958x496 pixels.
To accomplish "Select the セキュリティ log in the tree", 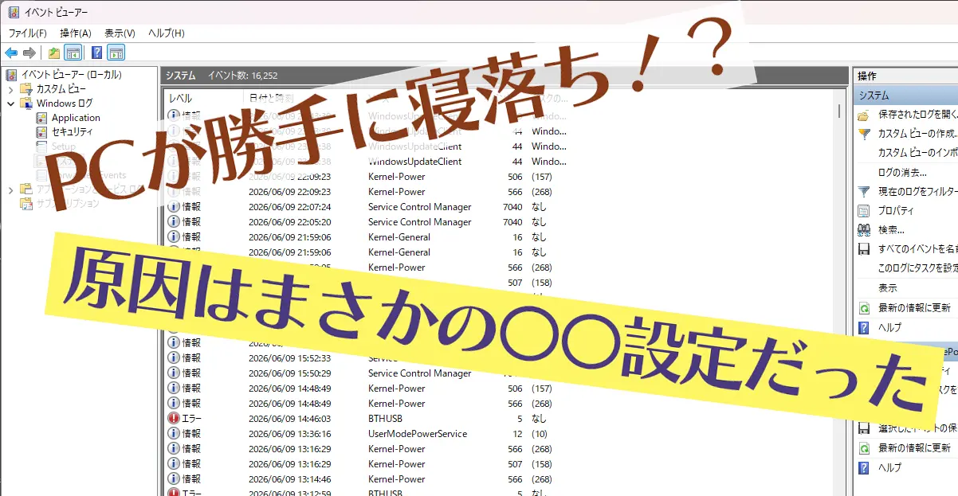I will [72, 132].
